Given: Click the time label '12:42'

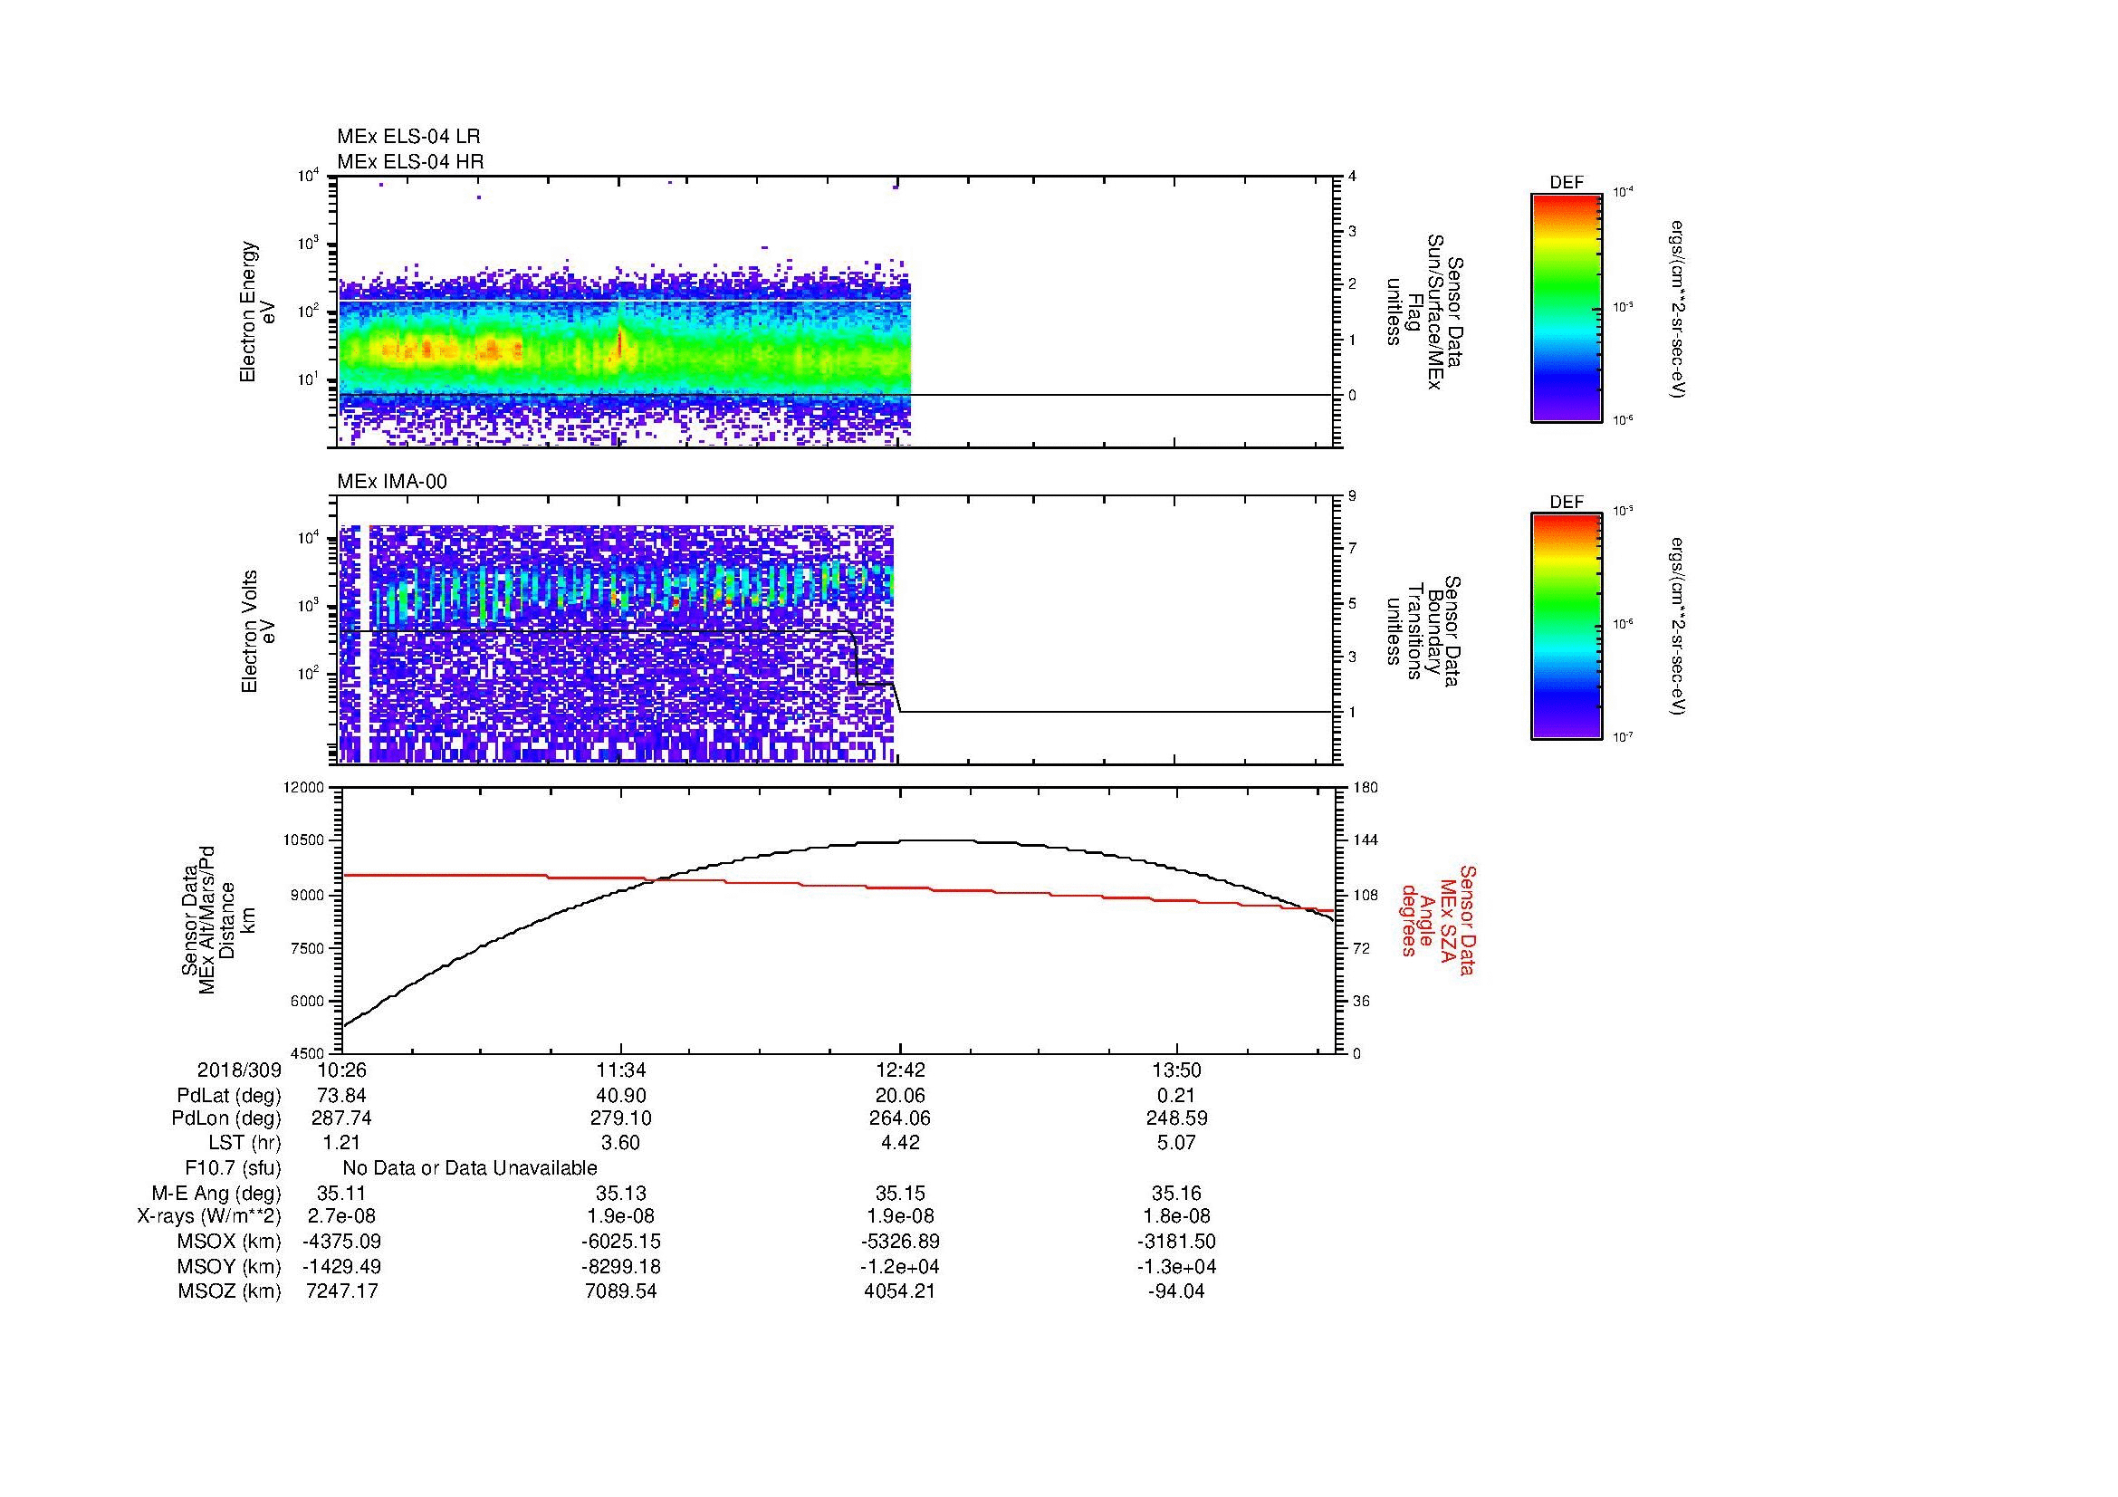Looking at the screenshot, I should (x=899, y=1070).
